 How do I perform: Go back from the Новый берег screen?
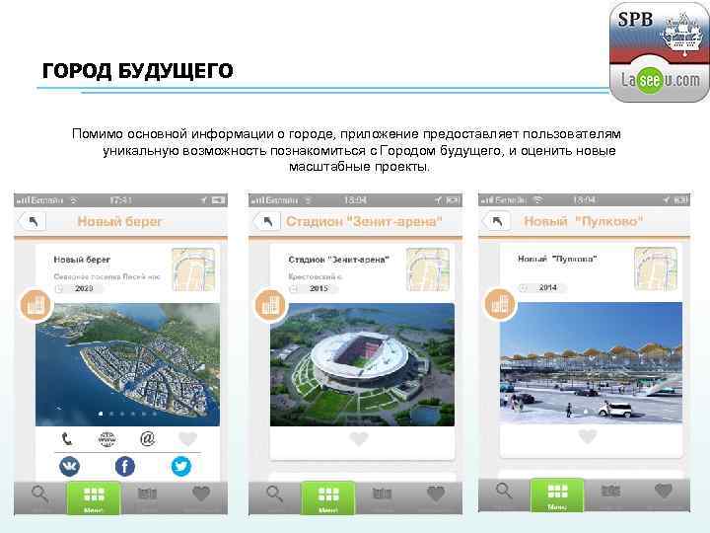[x=33, y=222]
